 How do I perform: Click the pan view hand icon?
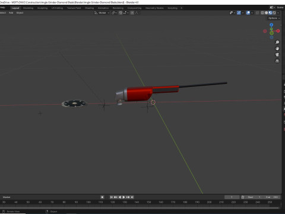[277, 49]
